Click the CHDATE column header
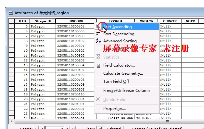Viewport: 204px width, 129px height. pos(170,21)
